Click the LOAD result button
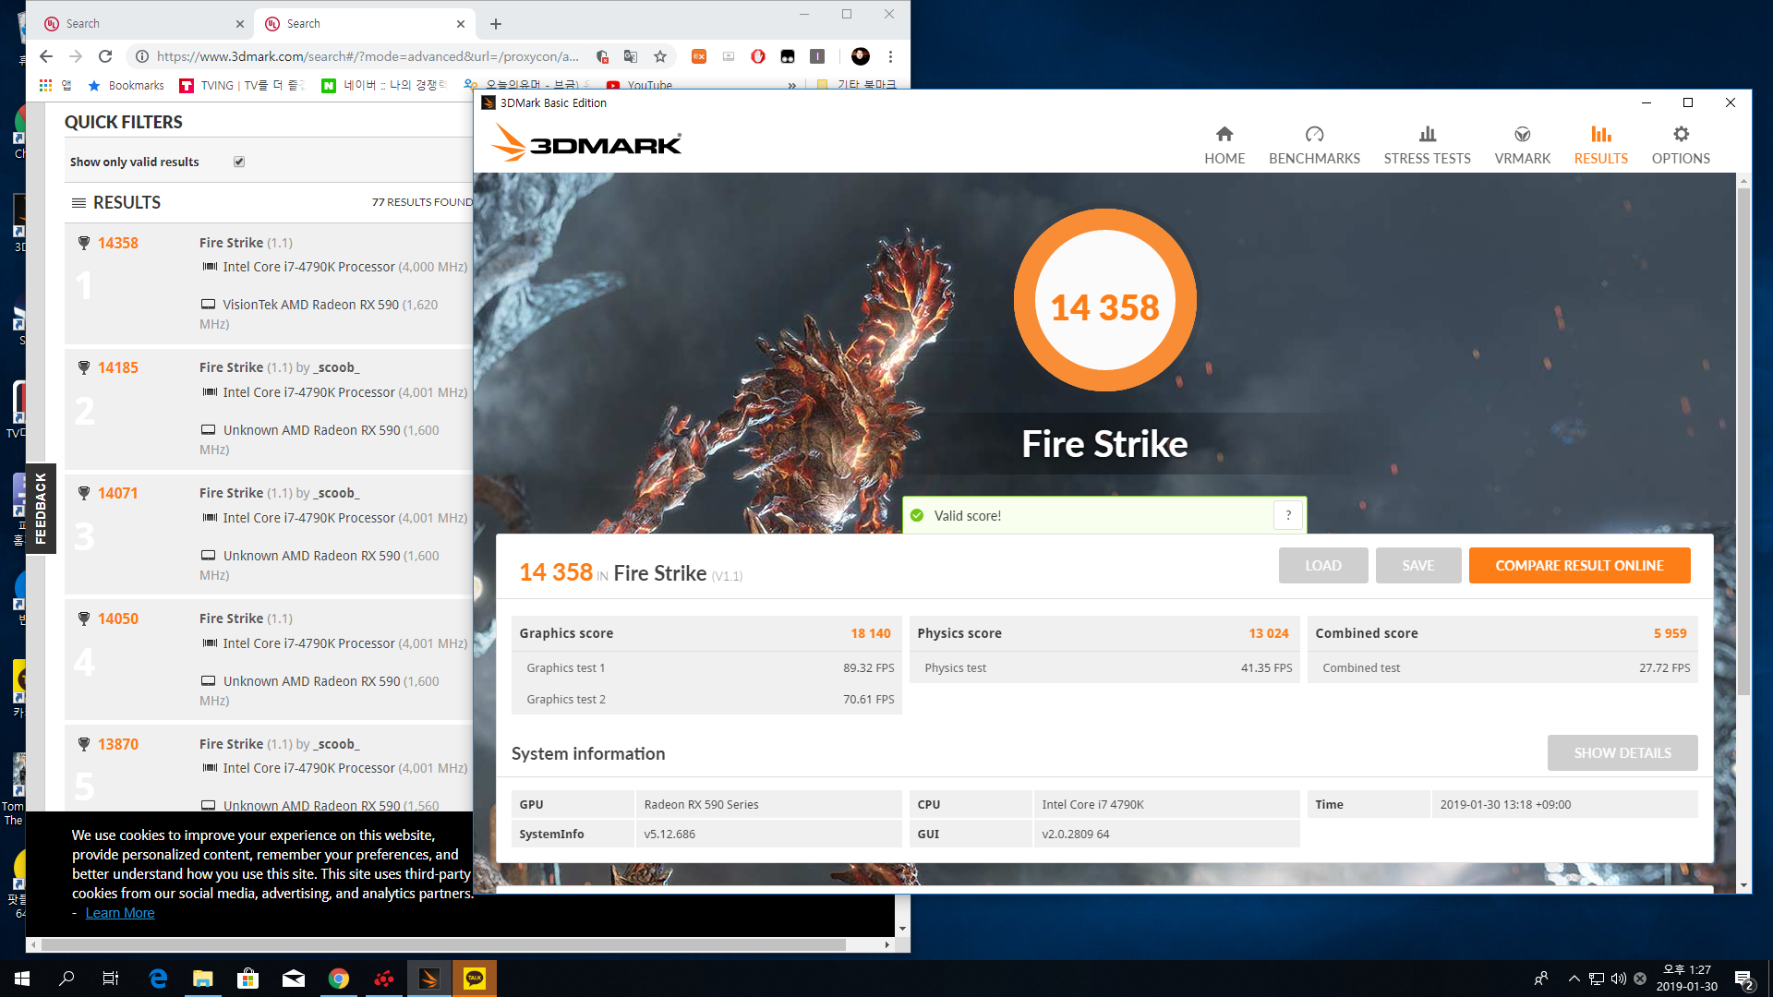 pyautogui.click(x=1323, y=566)
